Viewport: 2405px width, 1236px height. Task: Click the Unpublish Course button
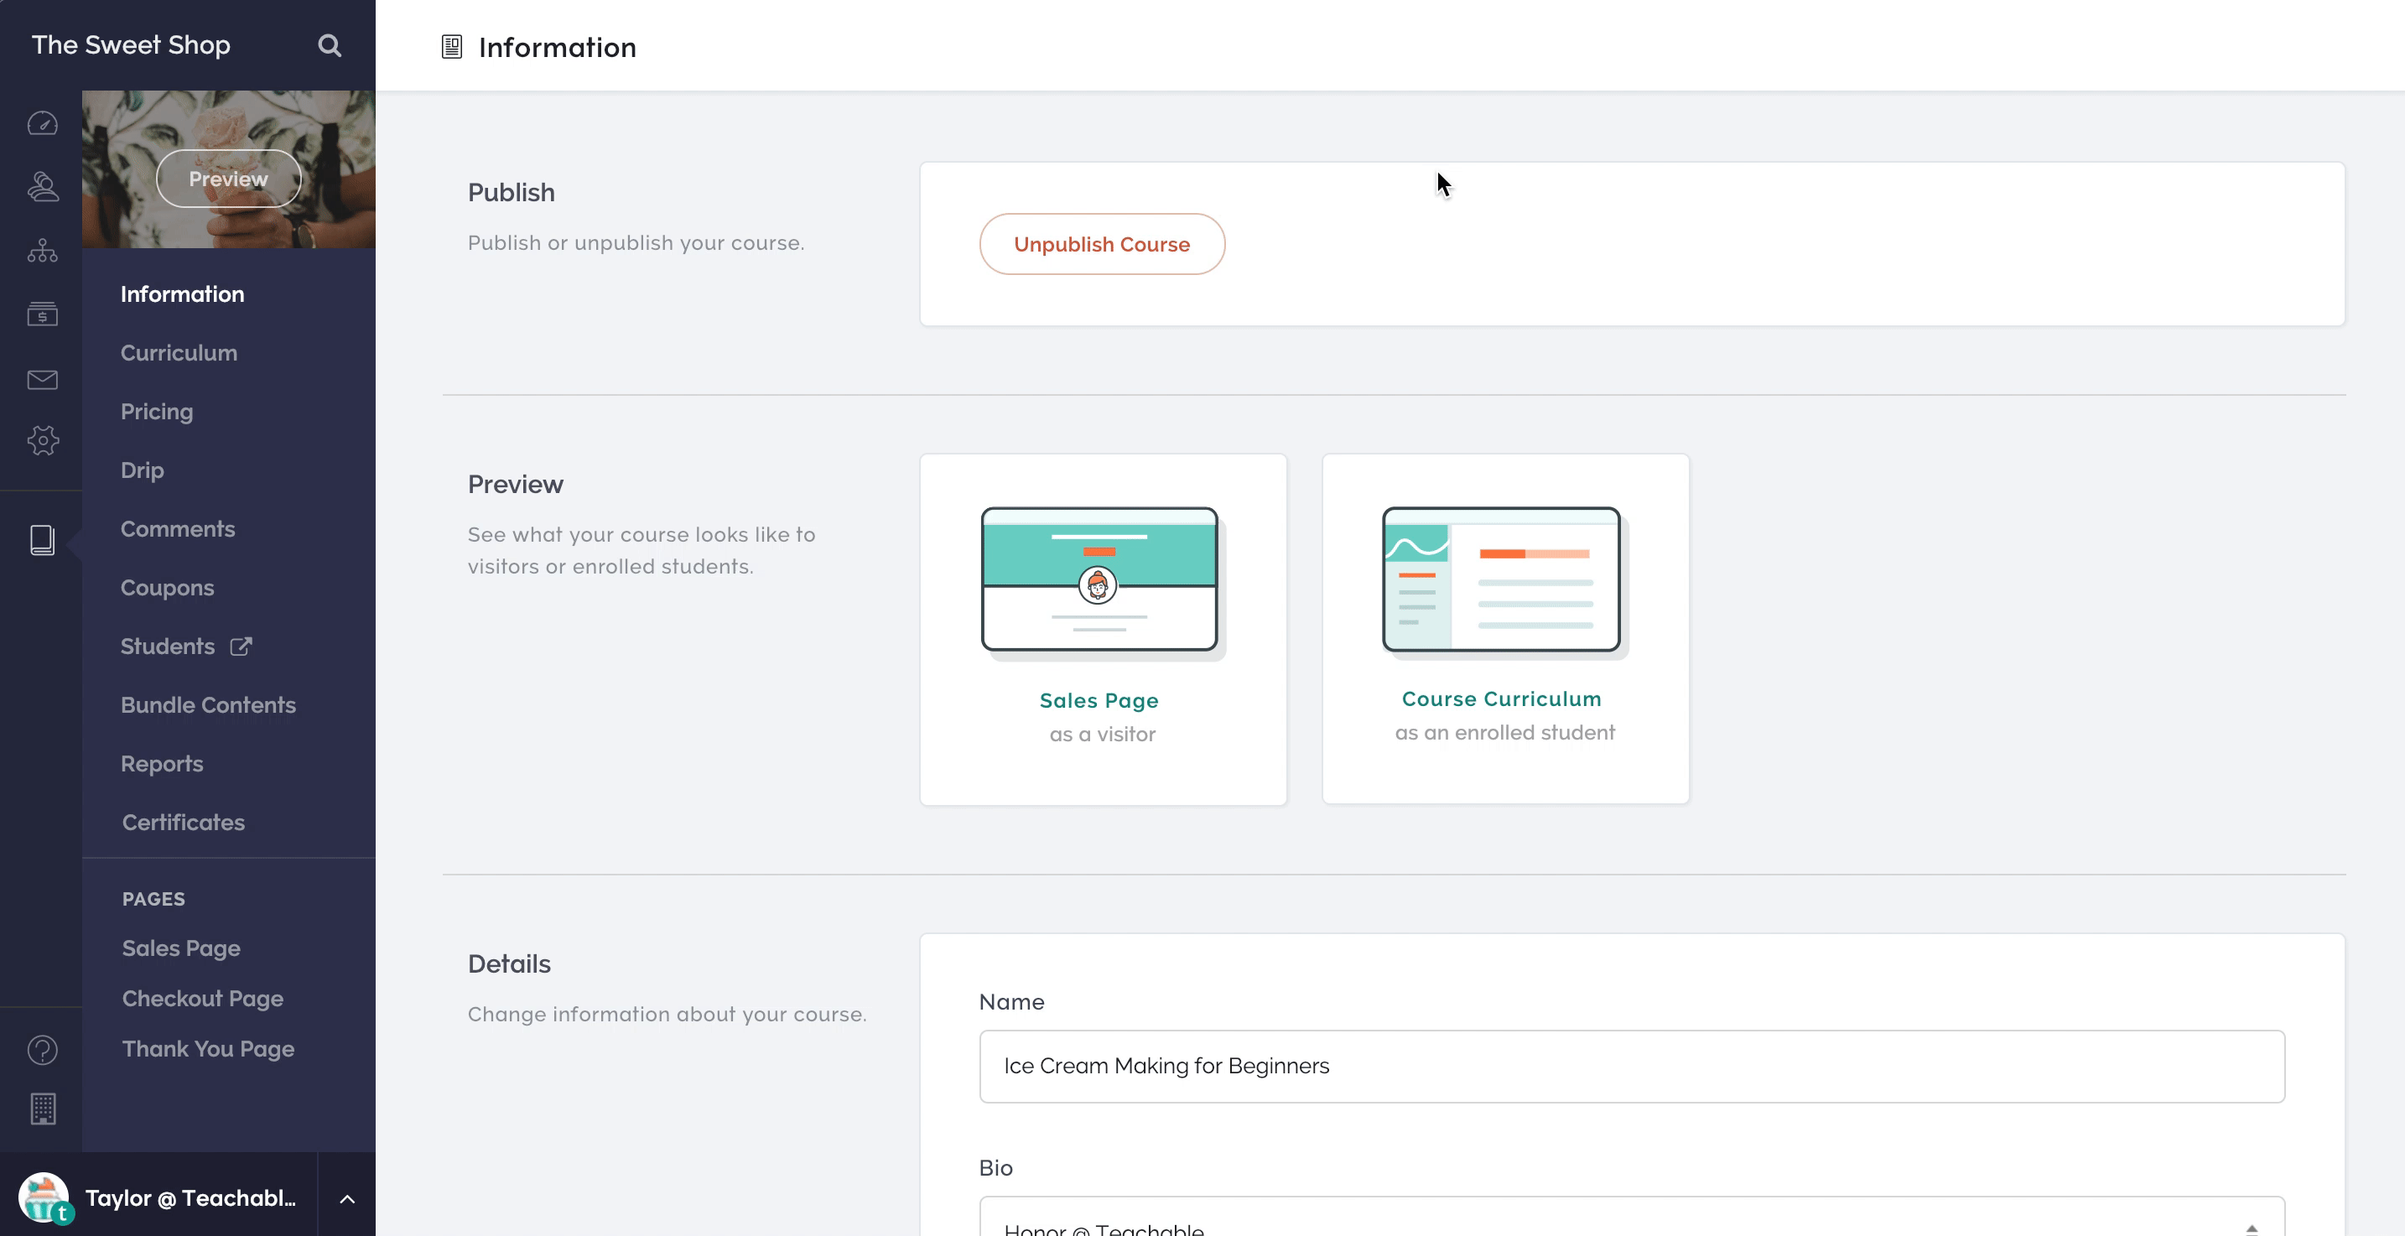click(x=1102, y=244)
